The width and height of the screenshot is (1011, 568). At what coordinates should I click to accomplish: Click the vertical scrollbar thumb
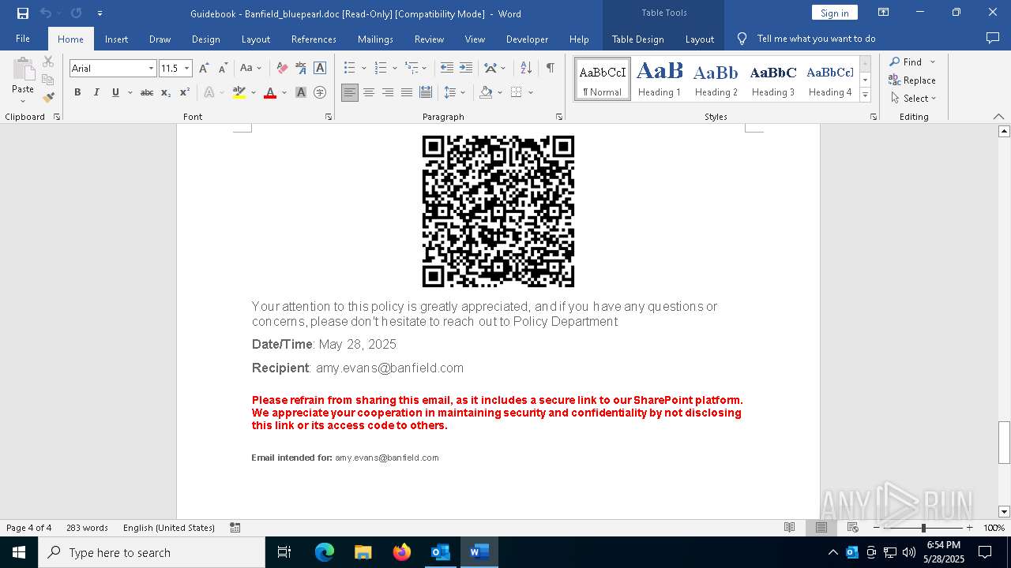click(x=1005, y=443)
